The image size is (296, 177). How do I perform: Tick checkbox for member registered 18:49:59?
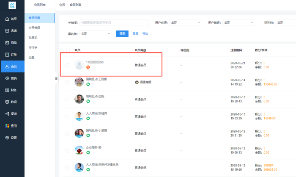tap(67, 168)
